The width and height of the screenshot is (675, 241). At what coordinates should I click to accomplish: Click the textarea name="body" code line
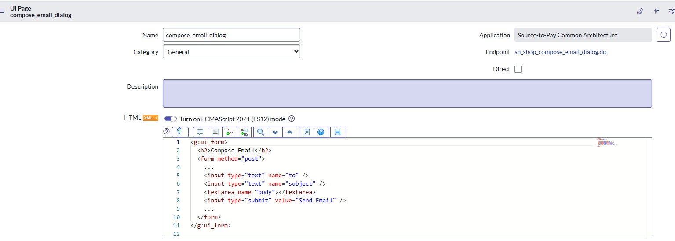pyautogui.click(x=260, y=192)
